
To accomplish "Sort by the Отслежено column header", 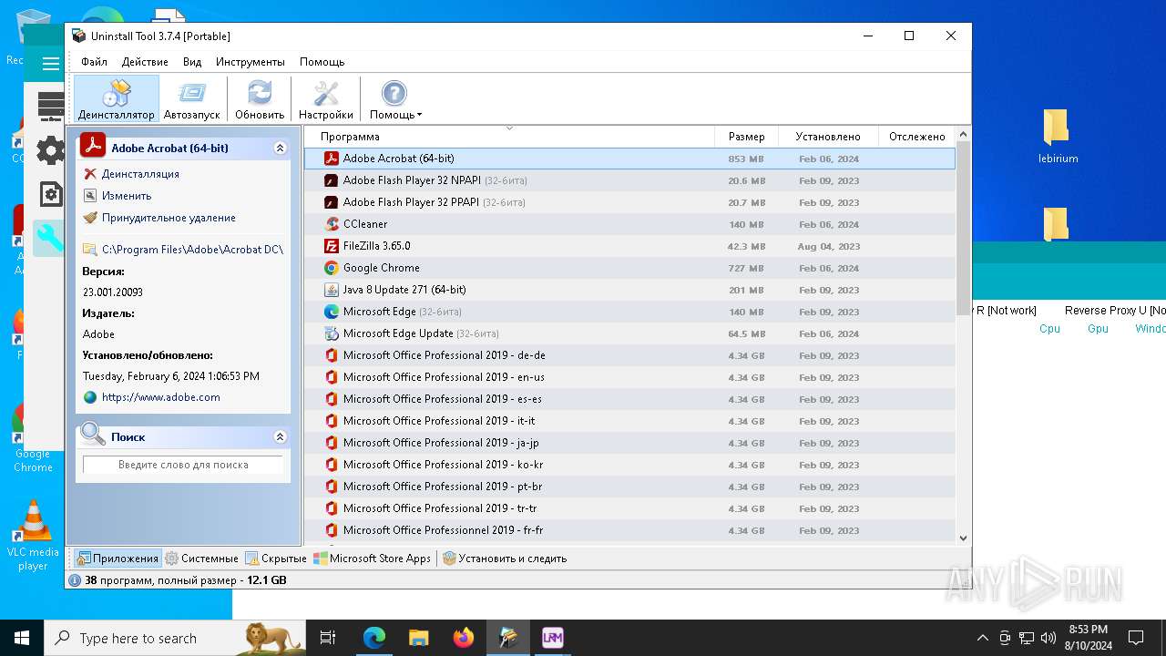I will (x=917, y=137).
